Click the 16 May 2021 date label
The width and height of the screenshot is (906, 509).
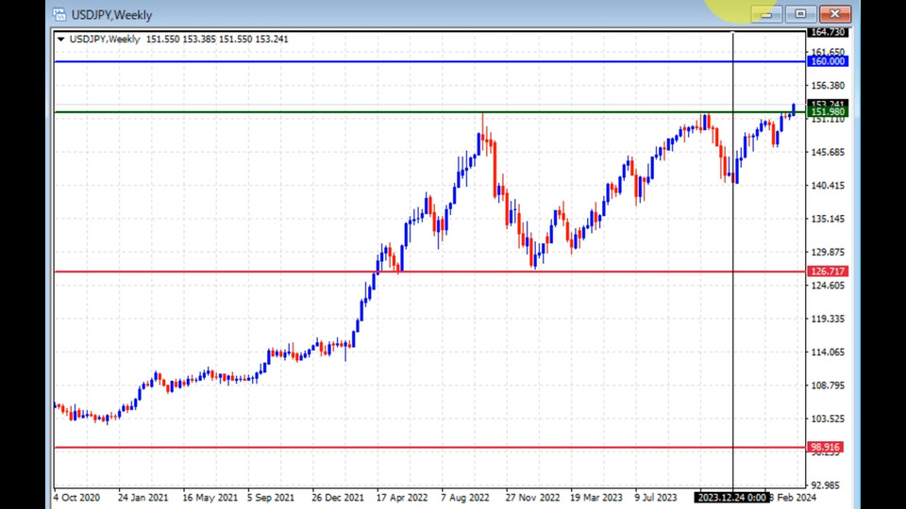(x=210, y=498)
